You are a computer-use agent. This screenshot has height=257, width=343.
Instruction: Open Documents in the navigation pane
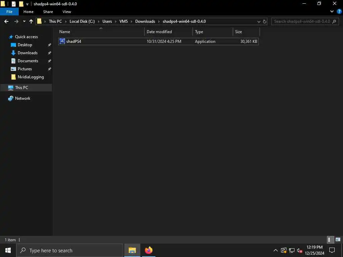(28, 61)
